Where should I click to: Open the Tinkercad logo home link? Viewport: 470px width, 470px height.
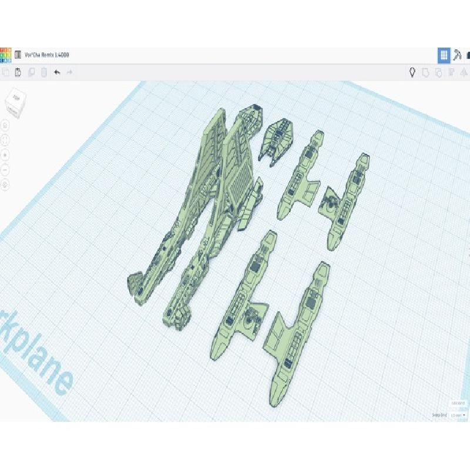coord(5,55)
